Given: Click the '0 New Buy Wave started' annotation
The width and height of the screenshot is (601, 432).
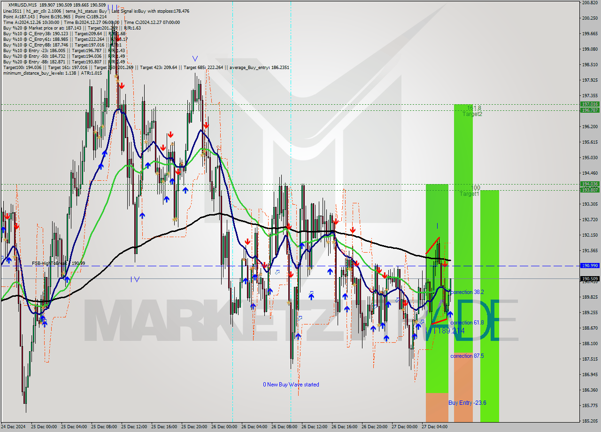Looking at the screenshot, I should click(291, 385).
